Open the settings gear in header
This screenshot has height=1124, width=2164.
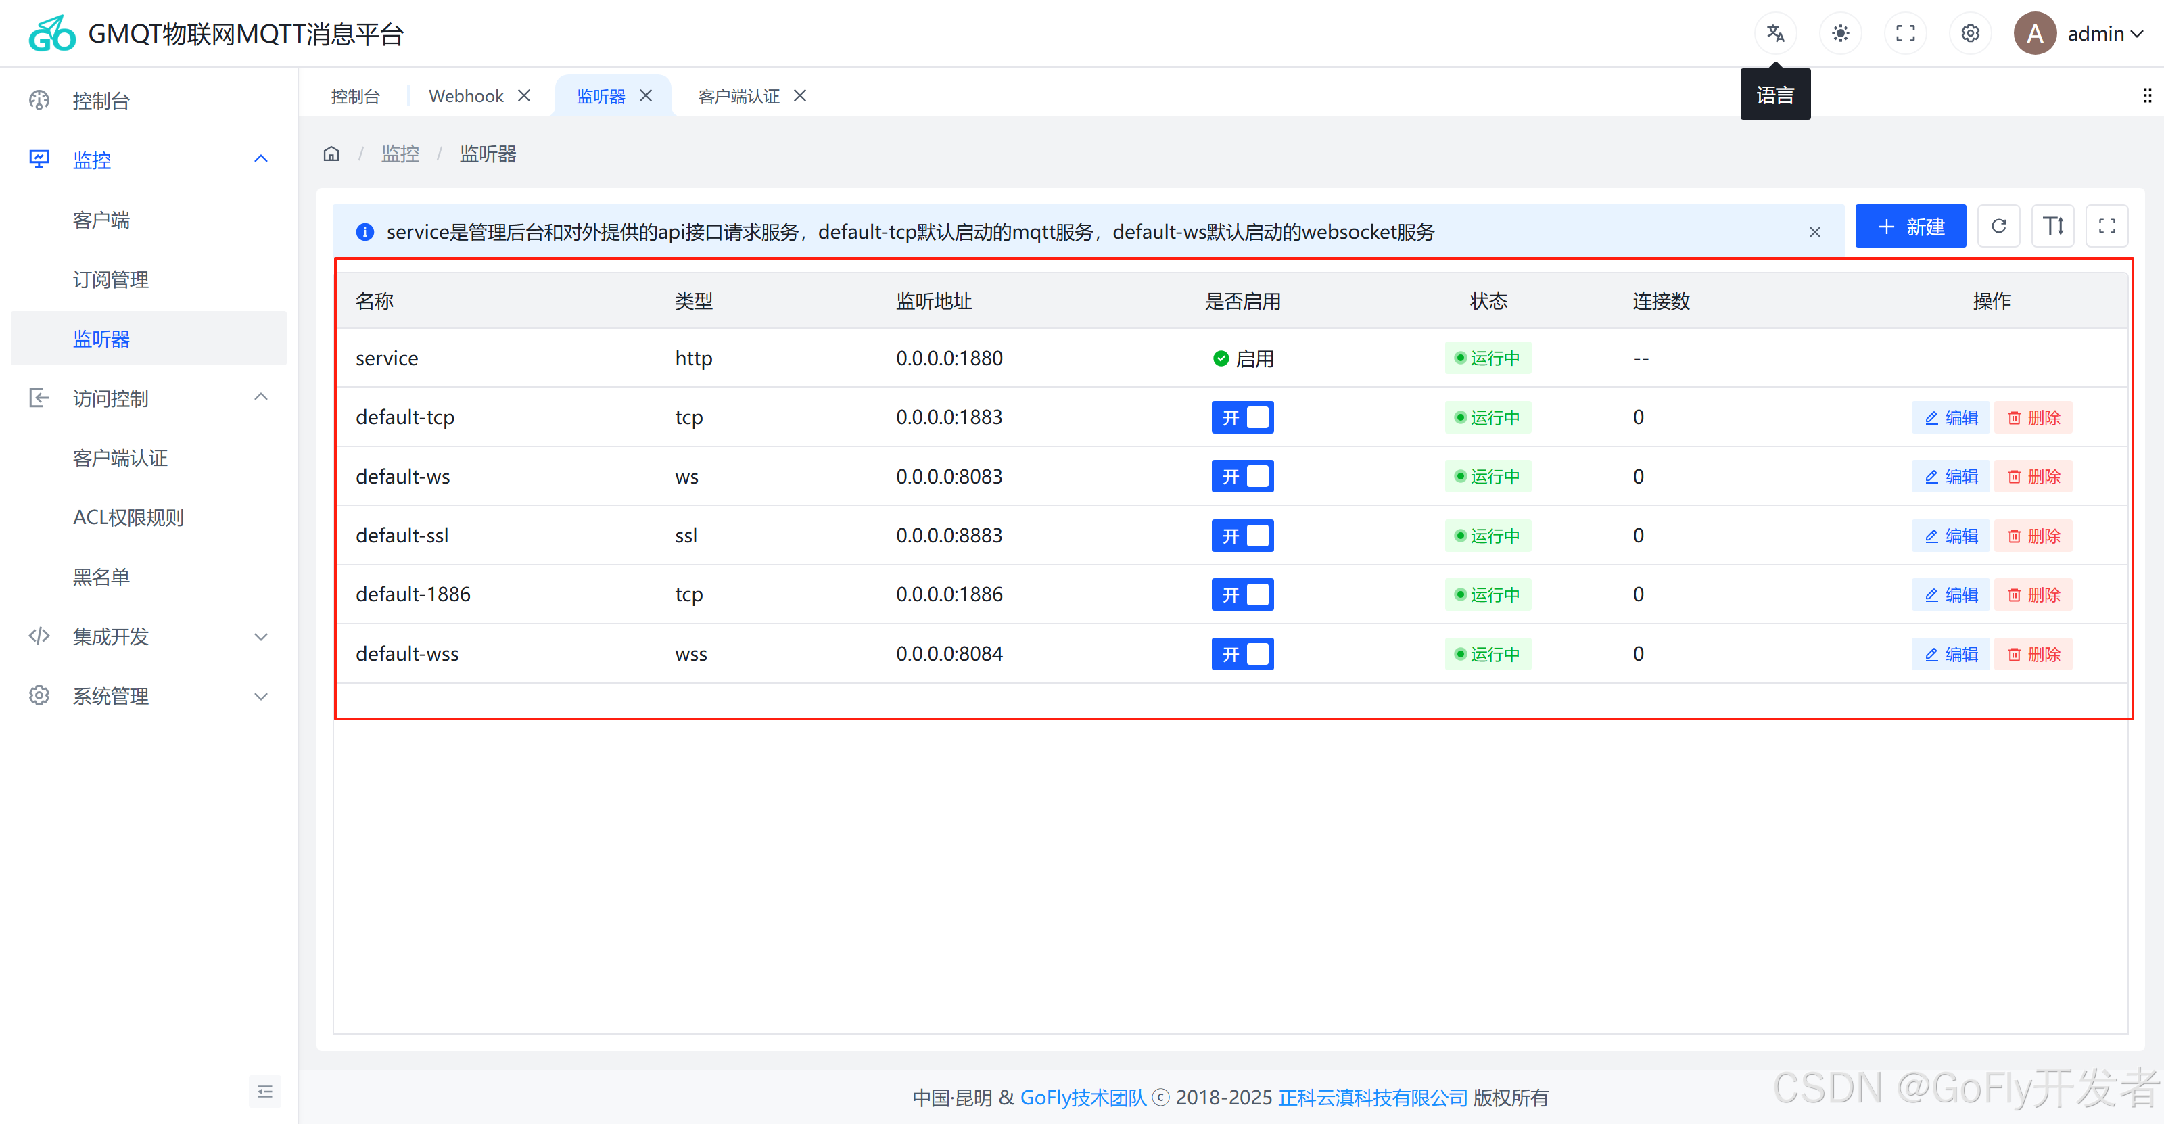coord(1970,34)
